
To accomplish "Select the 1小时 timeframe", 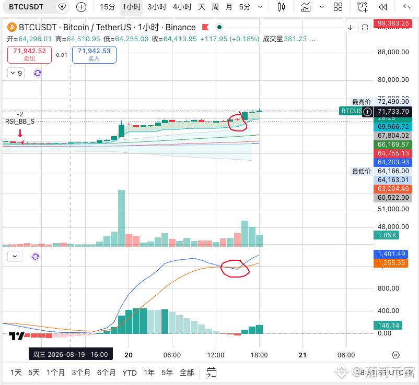I will [x=132, y=7].
